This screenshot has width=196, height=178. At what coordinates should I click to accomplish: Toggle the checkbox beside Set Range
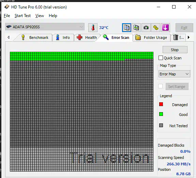pos(160,86)
